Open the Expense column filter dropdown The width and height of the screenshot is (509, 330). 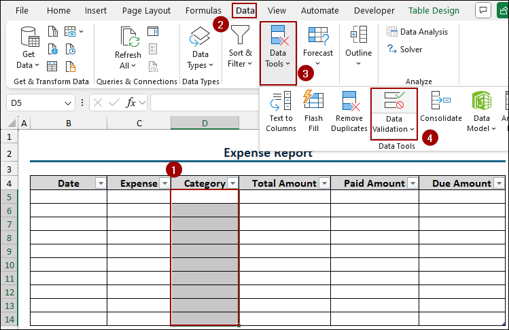pos(164,183)
